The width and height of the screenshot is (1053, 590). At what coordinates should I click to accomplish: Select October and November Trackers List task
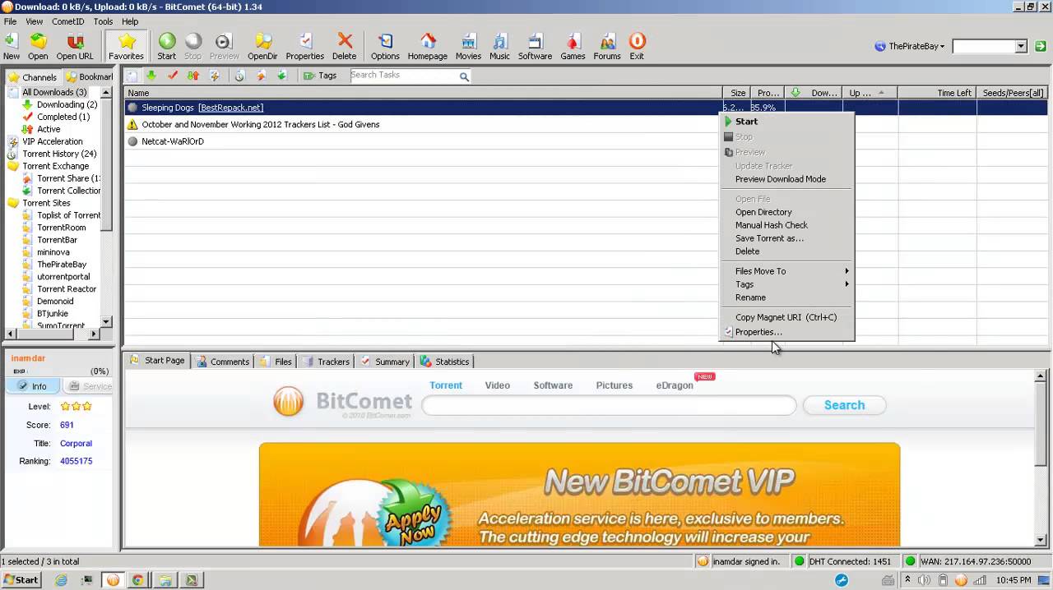point(260,125)
